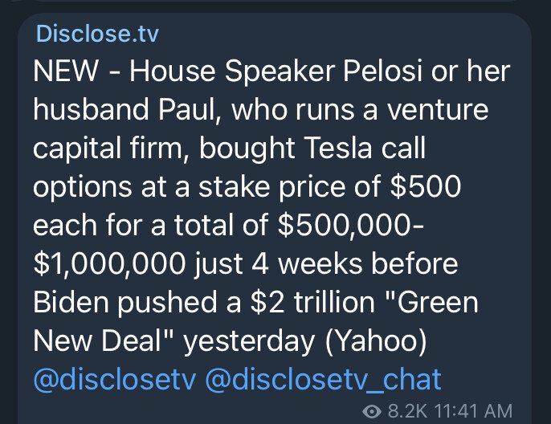This screenshot has width=551, height=424.
Task: Open the @disclosetv_chat mention link
Action: [323, 380]
